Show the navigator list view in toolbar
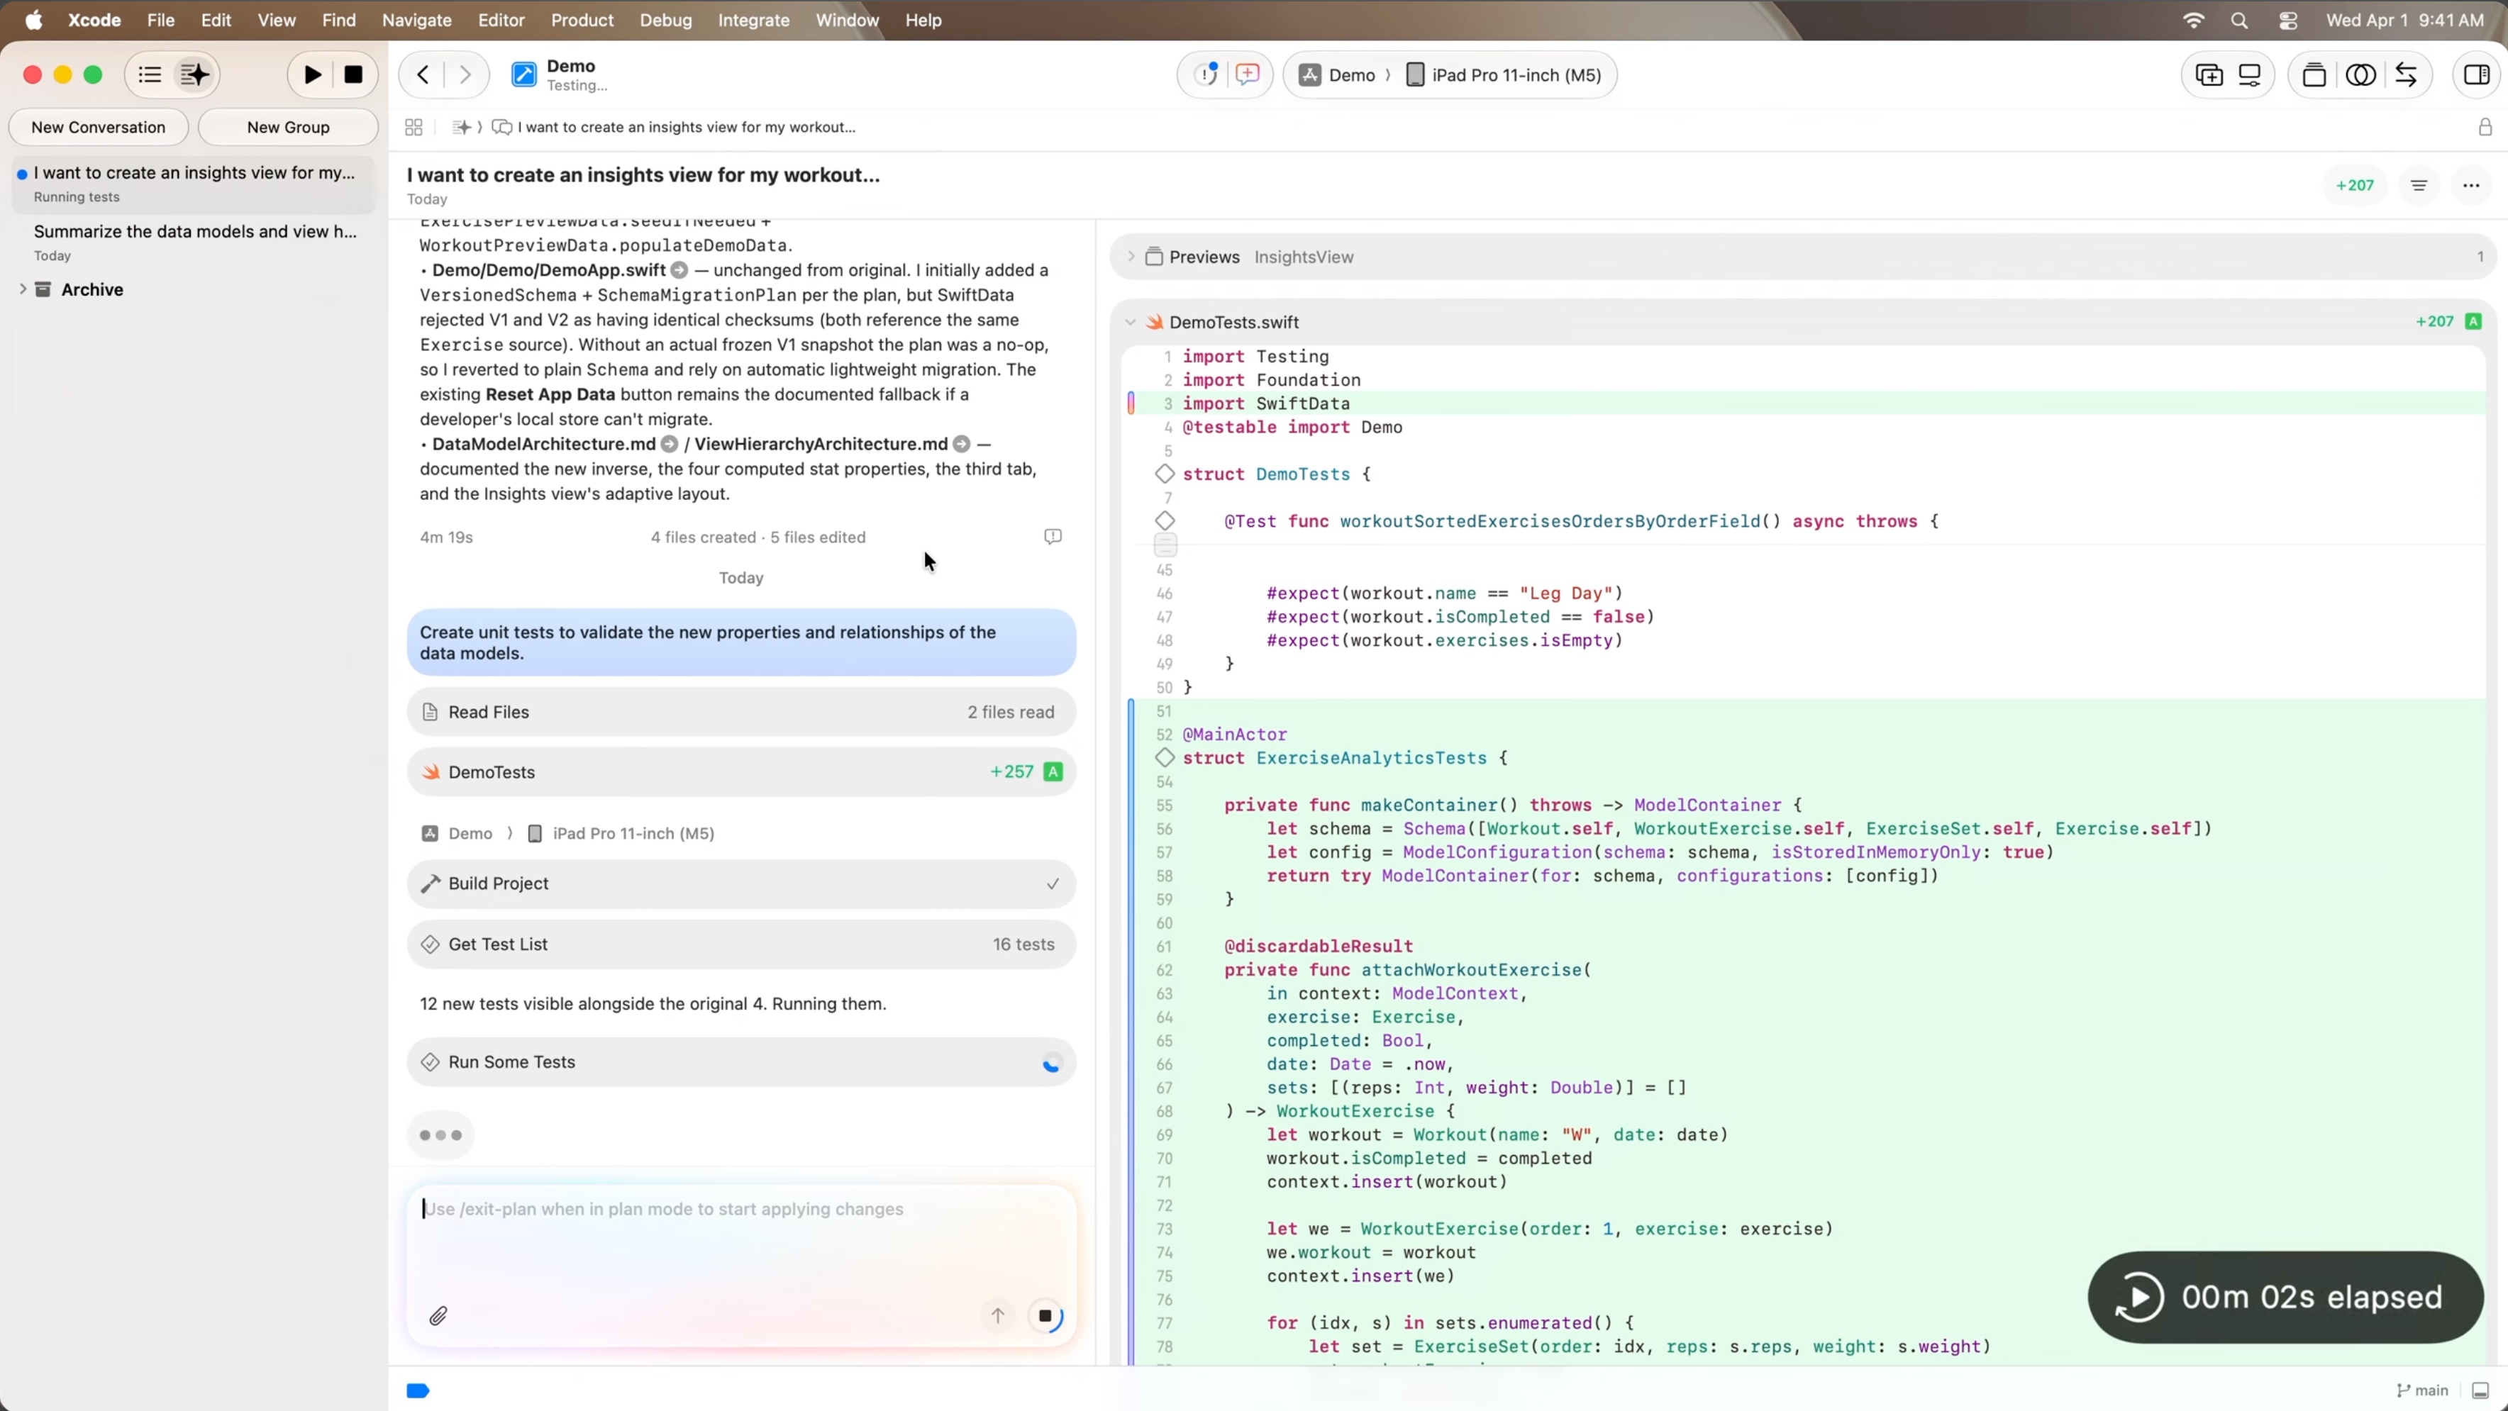Image resolution: width=2508 pixels, height=1411 pixels. pyautogui.click(x=150, y=75)
